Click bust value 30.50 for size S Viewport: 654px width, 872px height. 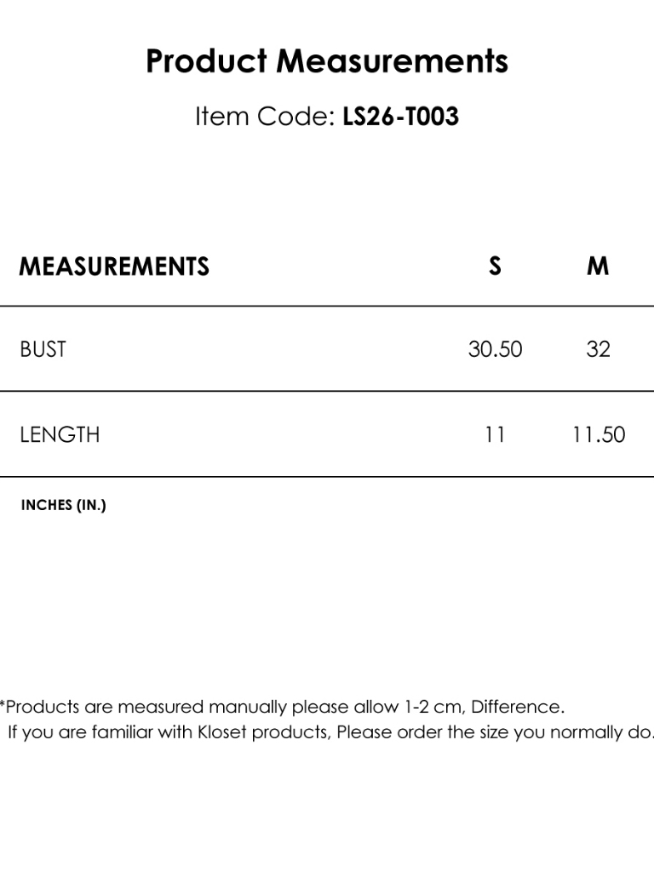pos(495,349)
